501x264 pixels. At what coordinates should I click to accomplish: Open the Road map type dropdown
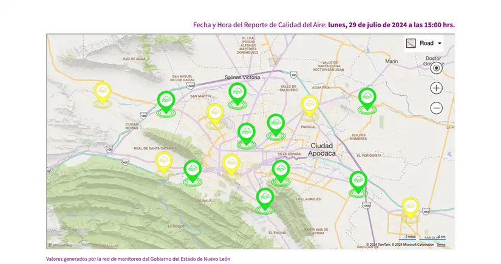(424, 44)
